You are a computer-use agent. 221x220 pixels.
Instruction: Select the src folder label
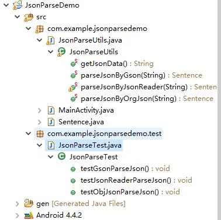click(x=41, y=17)
